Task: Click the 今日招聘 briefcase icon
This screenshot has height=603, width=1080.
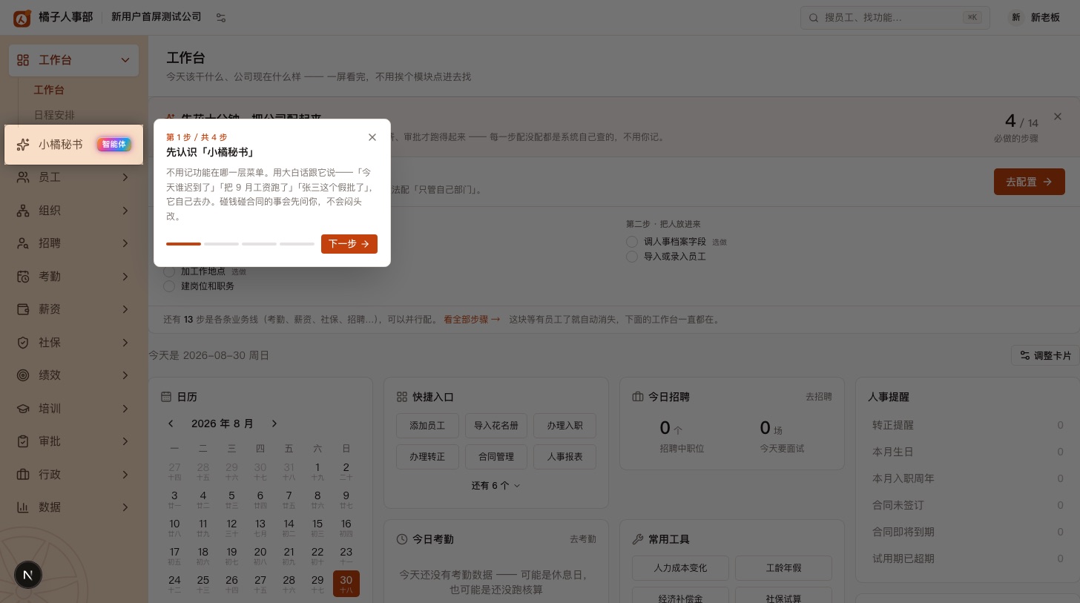Action: [x=637, y=397]
